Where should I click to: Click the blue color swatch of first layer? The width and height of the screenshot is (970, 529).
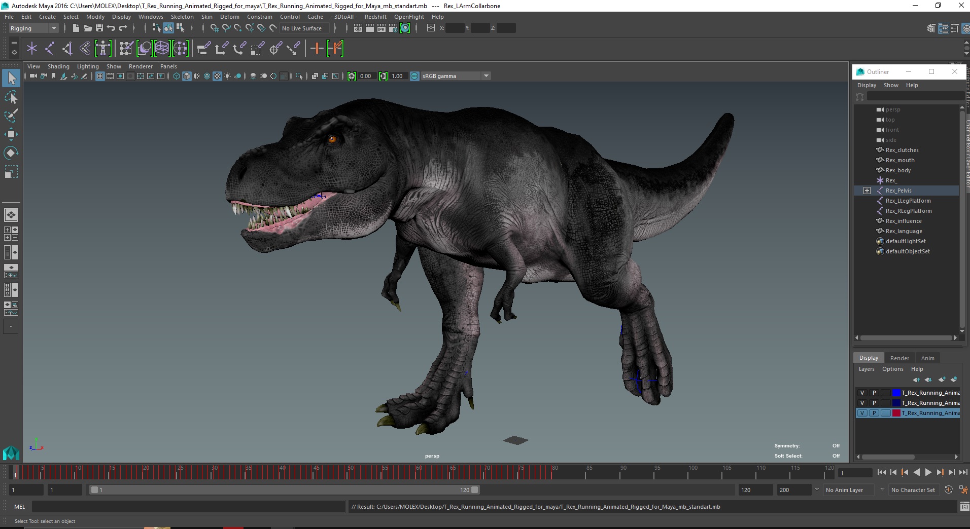click(896, 393)
